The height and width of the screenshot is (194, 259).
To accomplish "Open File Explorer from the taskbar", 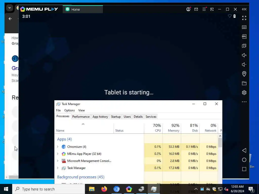I will click(x=92, y=189).
